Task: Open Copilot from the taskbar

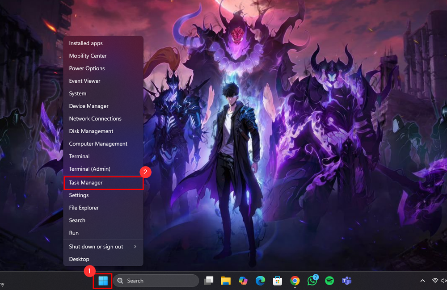Action: tap(243, 281)
